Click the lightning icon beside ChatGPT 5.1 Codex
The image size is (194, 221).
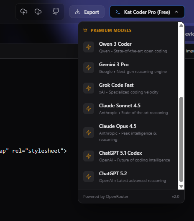coord(89,156)
